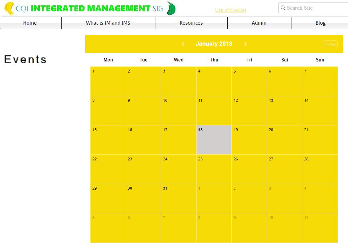Select January 26 date cell

249,169
